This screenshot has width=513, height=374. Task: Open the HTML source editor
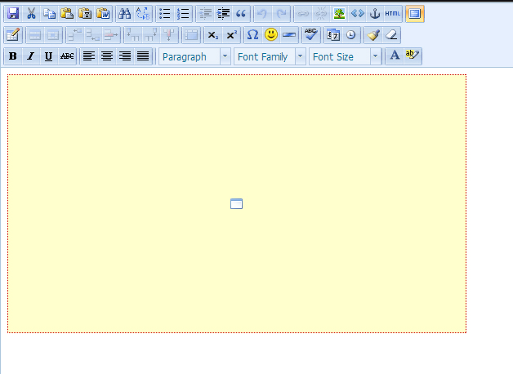click(x=393, y=14)
